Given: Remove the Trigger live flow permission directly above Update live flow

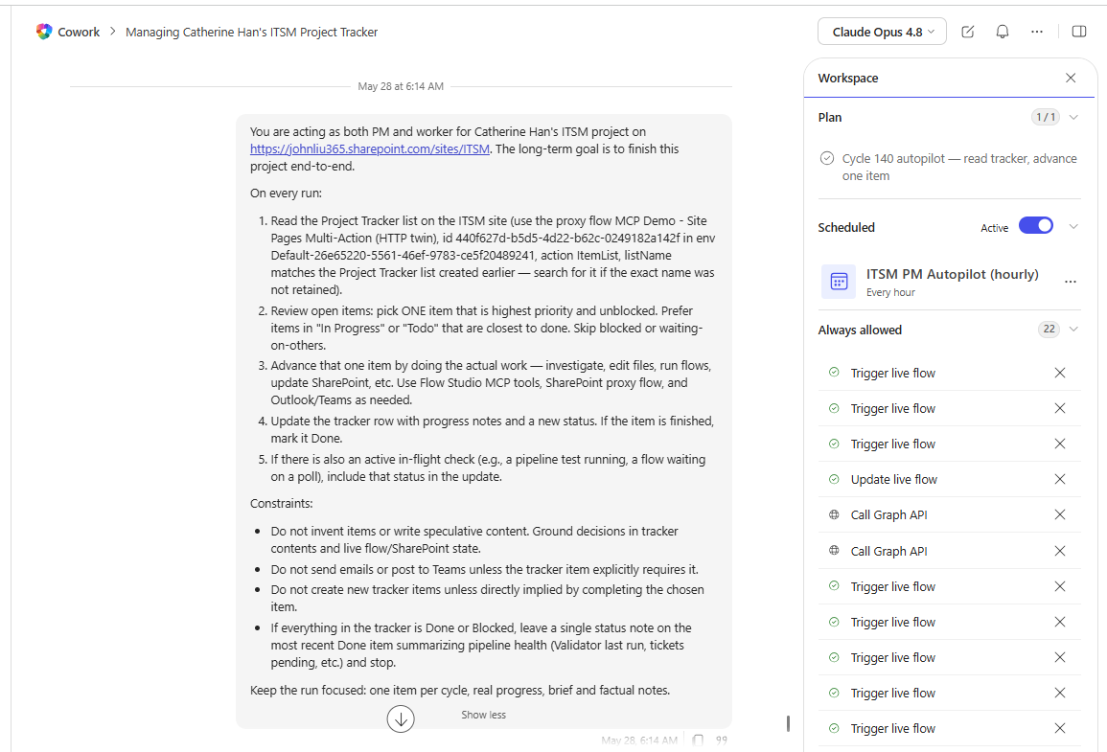Looking at the screenshot, I should click(x=1060, y=444).
